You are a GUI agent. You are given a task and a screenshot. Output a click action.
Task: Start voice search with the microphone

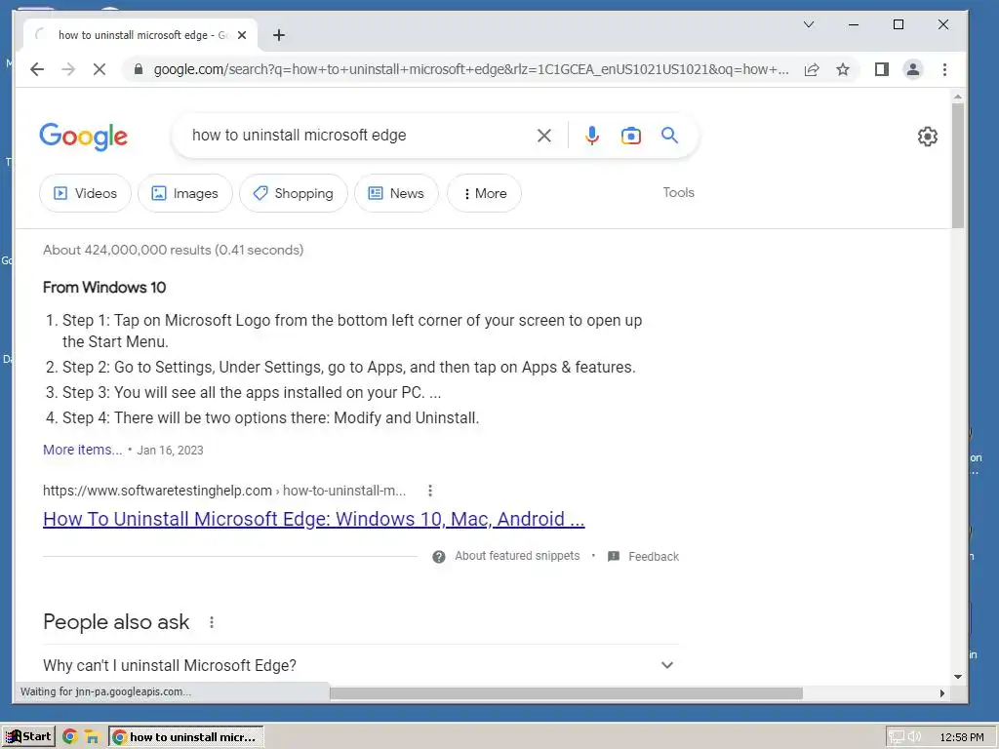[x=592, y=135]
